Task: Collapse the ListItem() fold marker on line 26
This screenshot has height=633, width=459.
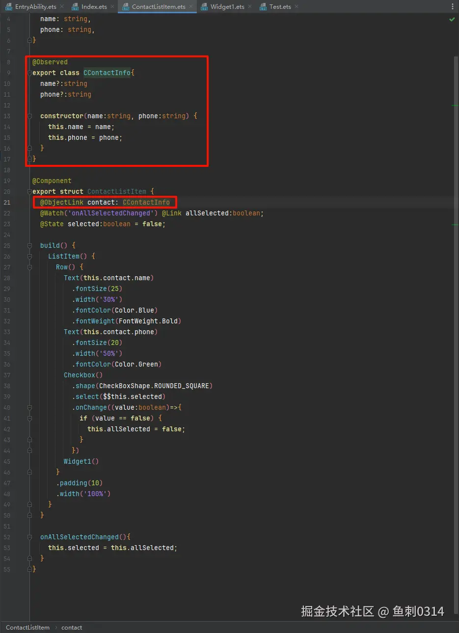Action: point(29,256)
